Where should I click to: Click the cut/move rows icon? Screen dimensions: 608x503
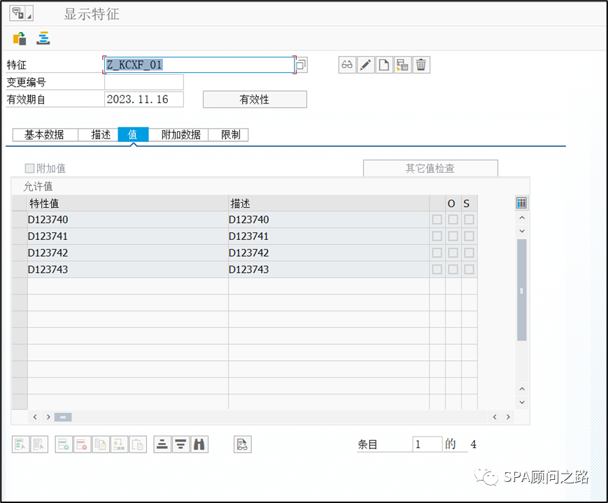click(x=120, y=444)
